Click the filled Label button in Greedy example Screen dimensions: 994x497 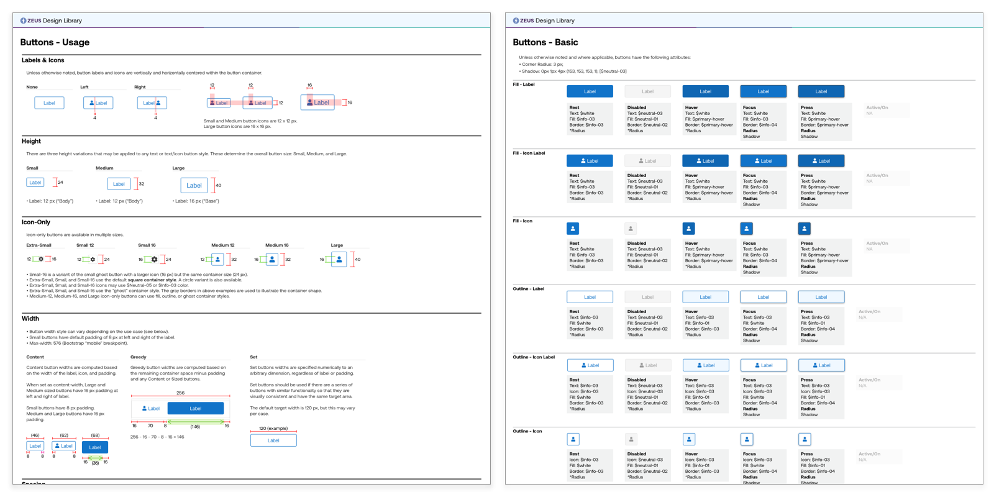click(196, 408)
